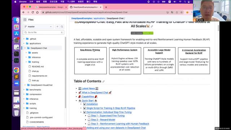Image resolution: width=231 pixels, height=130 pixels.
Task: Bookmark this page with the star icon
Action: (x=182, y=12)
